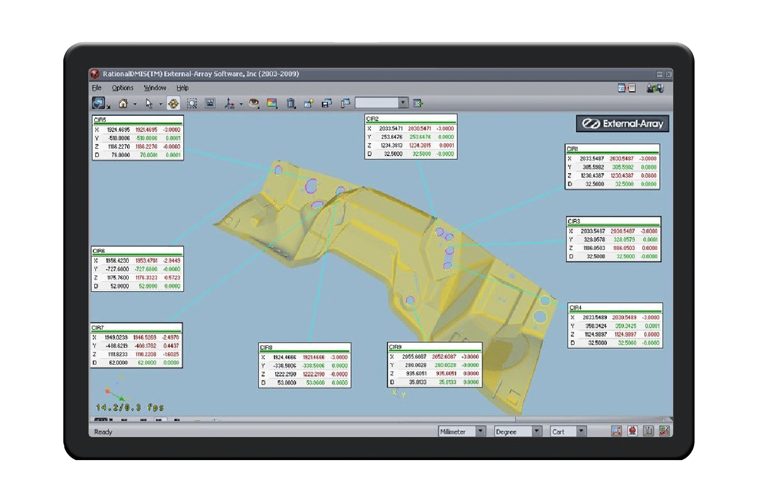Click the coordinate axis CAD icon
The width and height of the screenshot is (759, 503).
pyautogui.click(x=229, y=103)
